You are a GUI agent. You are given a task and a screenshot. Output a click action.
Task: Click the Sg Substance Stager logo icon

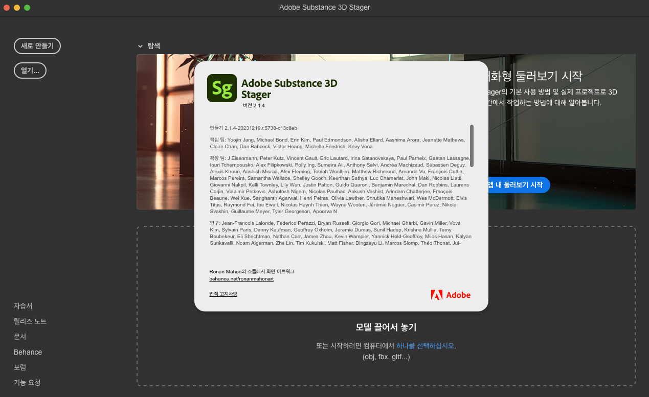point(221,88)
